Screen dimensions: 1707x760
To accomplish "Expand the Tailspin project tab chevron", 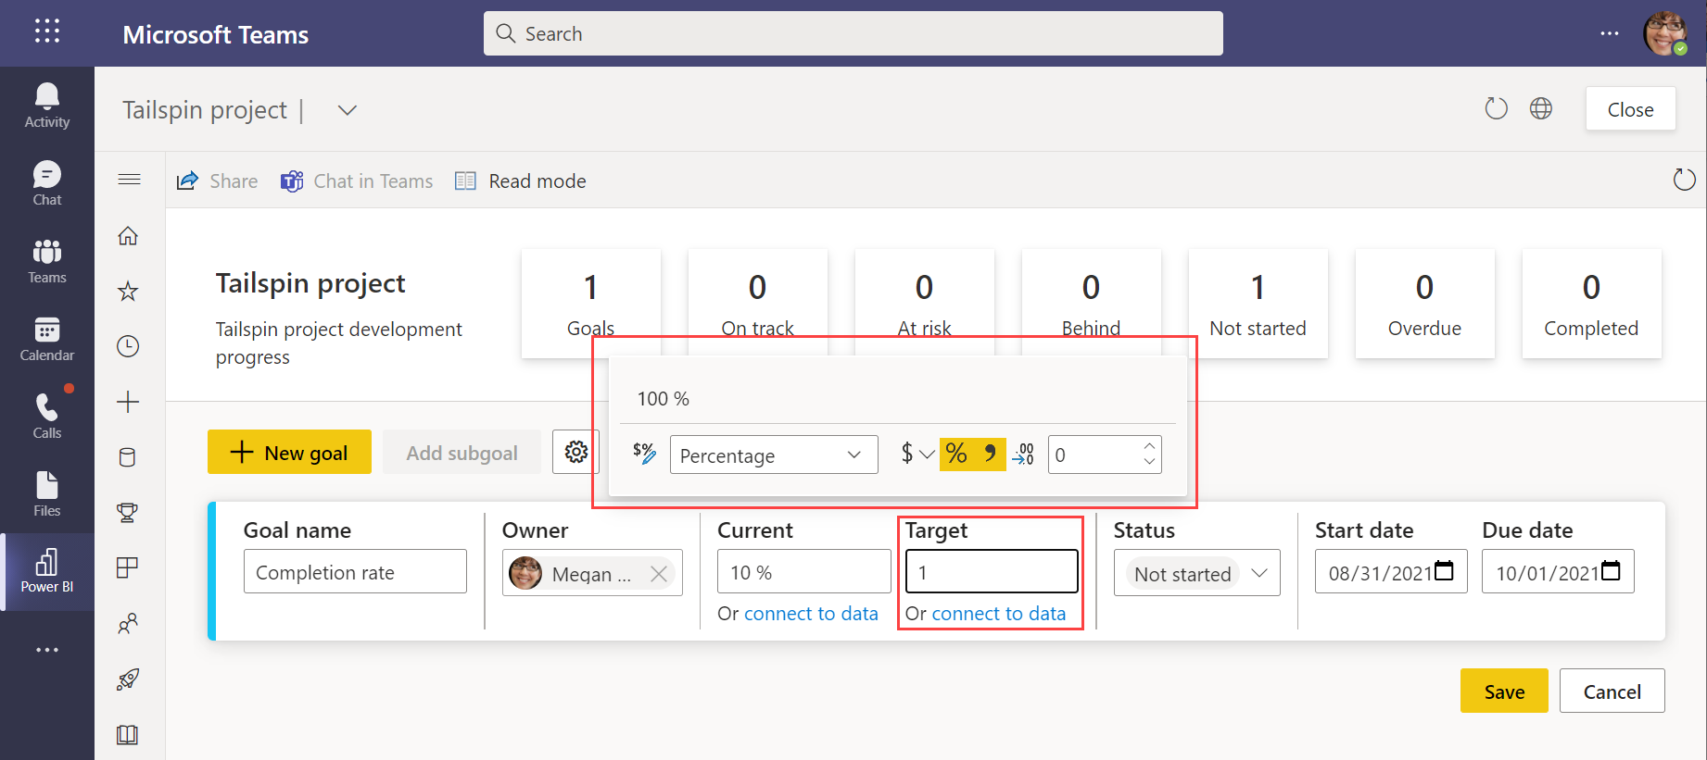I will point(348,110).
